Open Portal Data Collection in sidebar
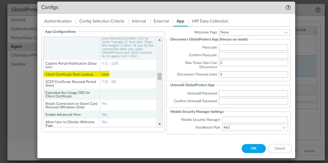This screenshot has width=328, height=163. click(24, 38)
